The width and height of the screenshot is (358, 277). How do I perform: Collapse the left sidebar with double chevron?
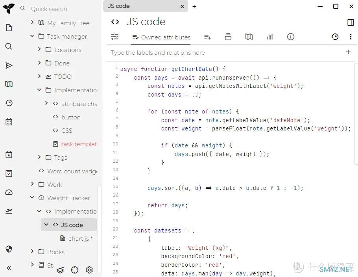pos(9,268)
